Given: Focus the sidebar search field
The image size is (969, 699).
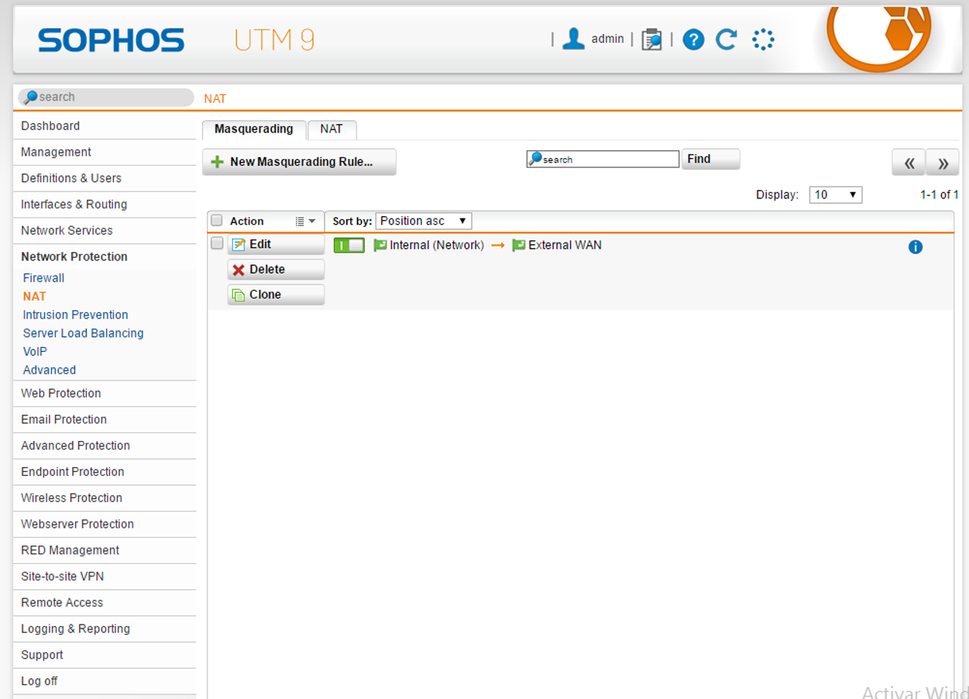Looking at the screenshot, I should click(106, 98).
